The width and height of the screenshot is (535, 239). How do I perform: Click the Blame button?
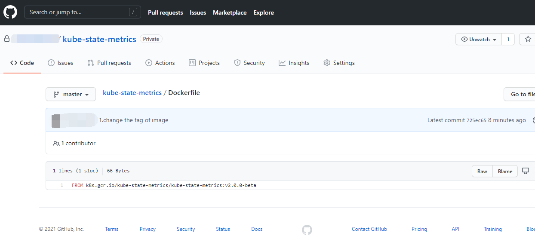click(x=505, y=171)
